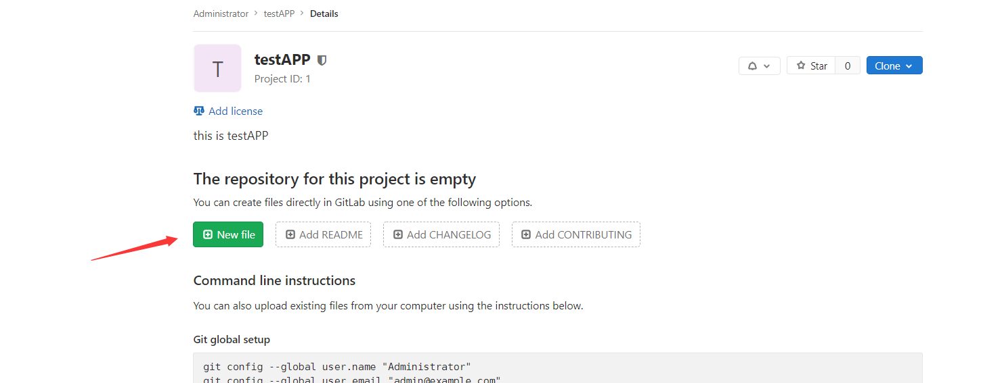Click the shield visibility icon next to testAPP

pos(322,60)
